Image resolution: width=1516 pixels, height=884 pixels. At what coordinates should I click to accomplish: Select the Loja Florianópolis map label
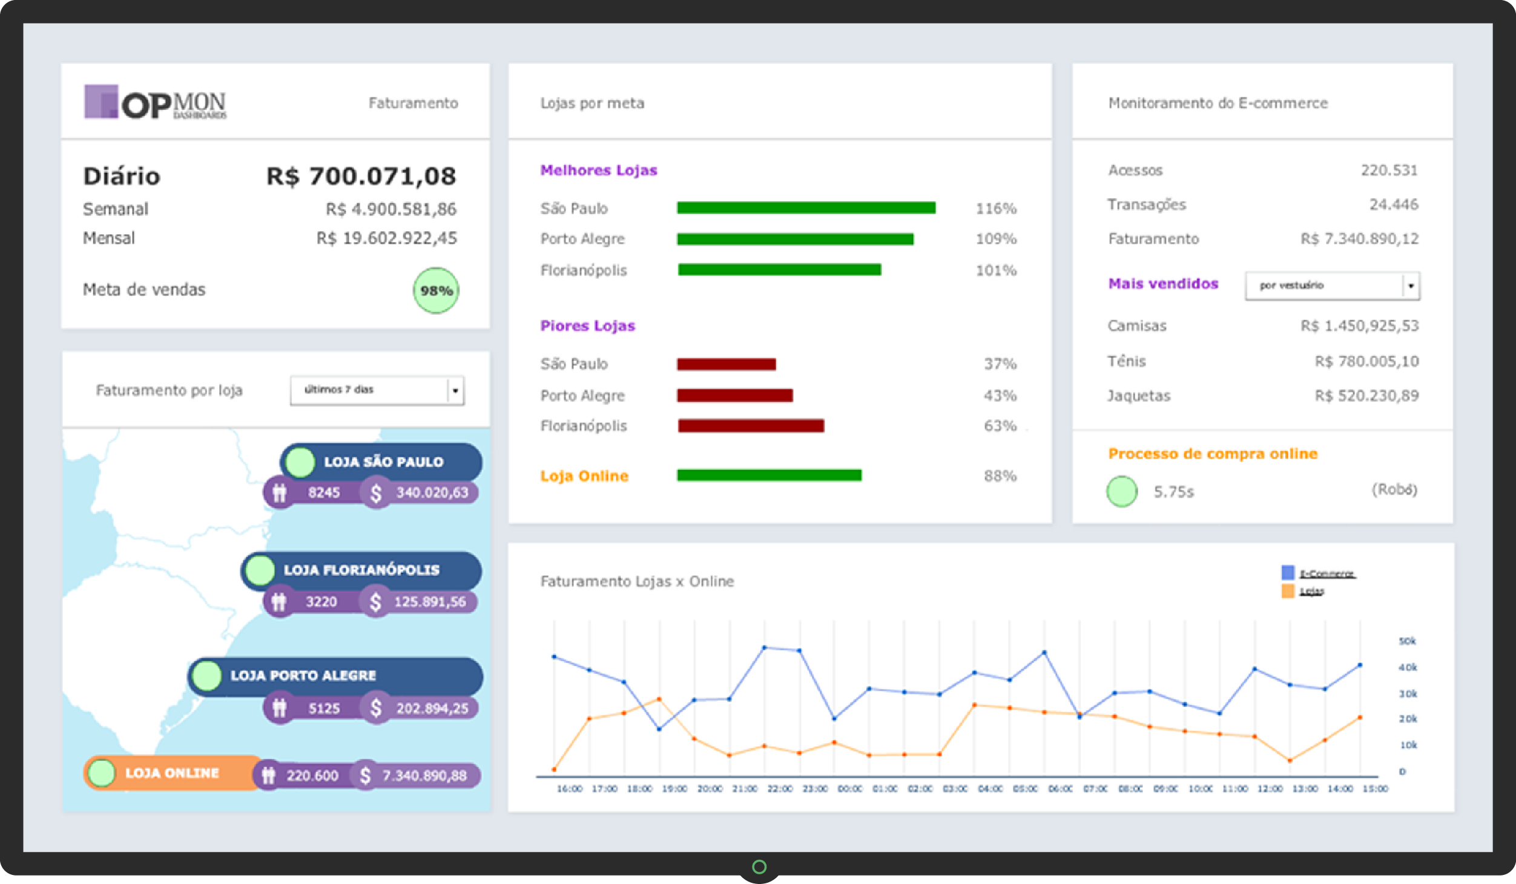pos(361,570)
